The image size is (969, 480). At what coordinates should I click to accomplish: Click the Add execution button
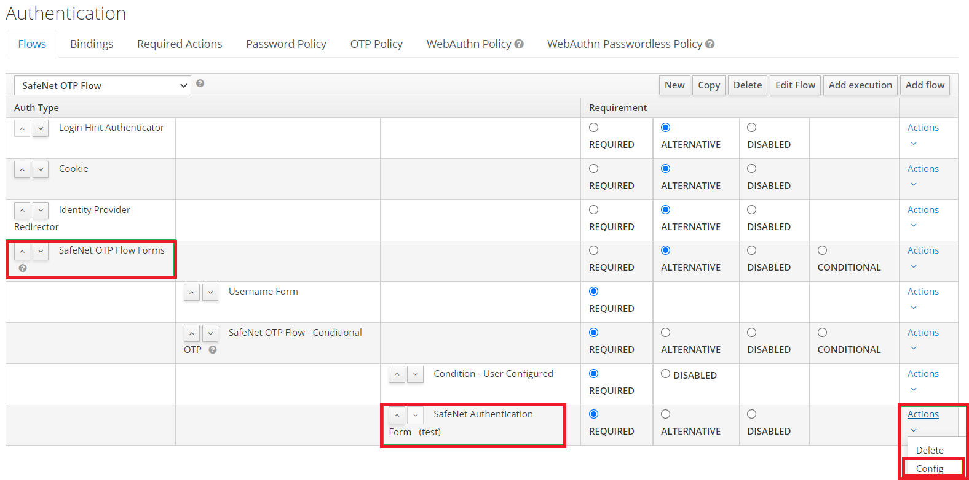[x=860, y=85]
